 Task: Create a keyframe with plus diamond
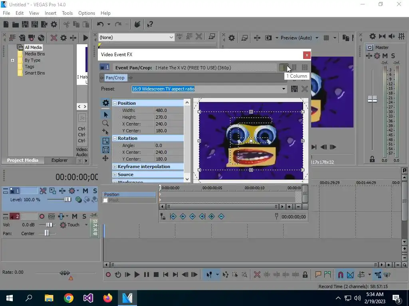(212, 216)
